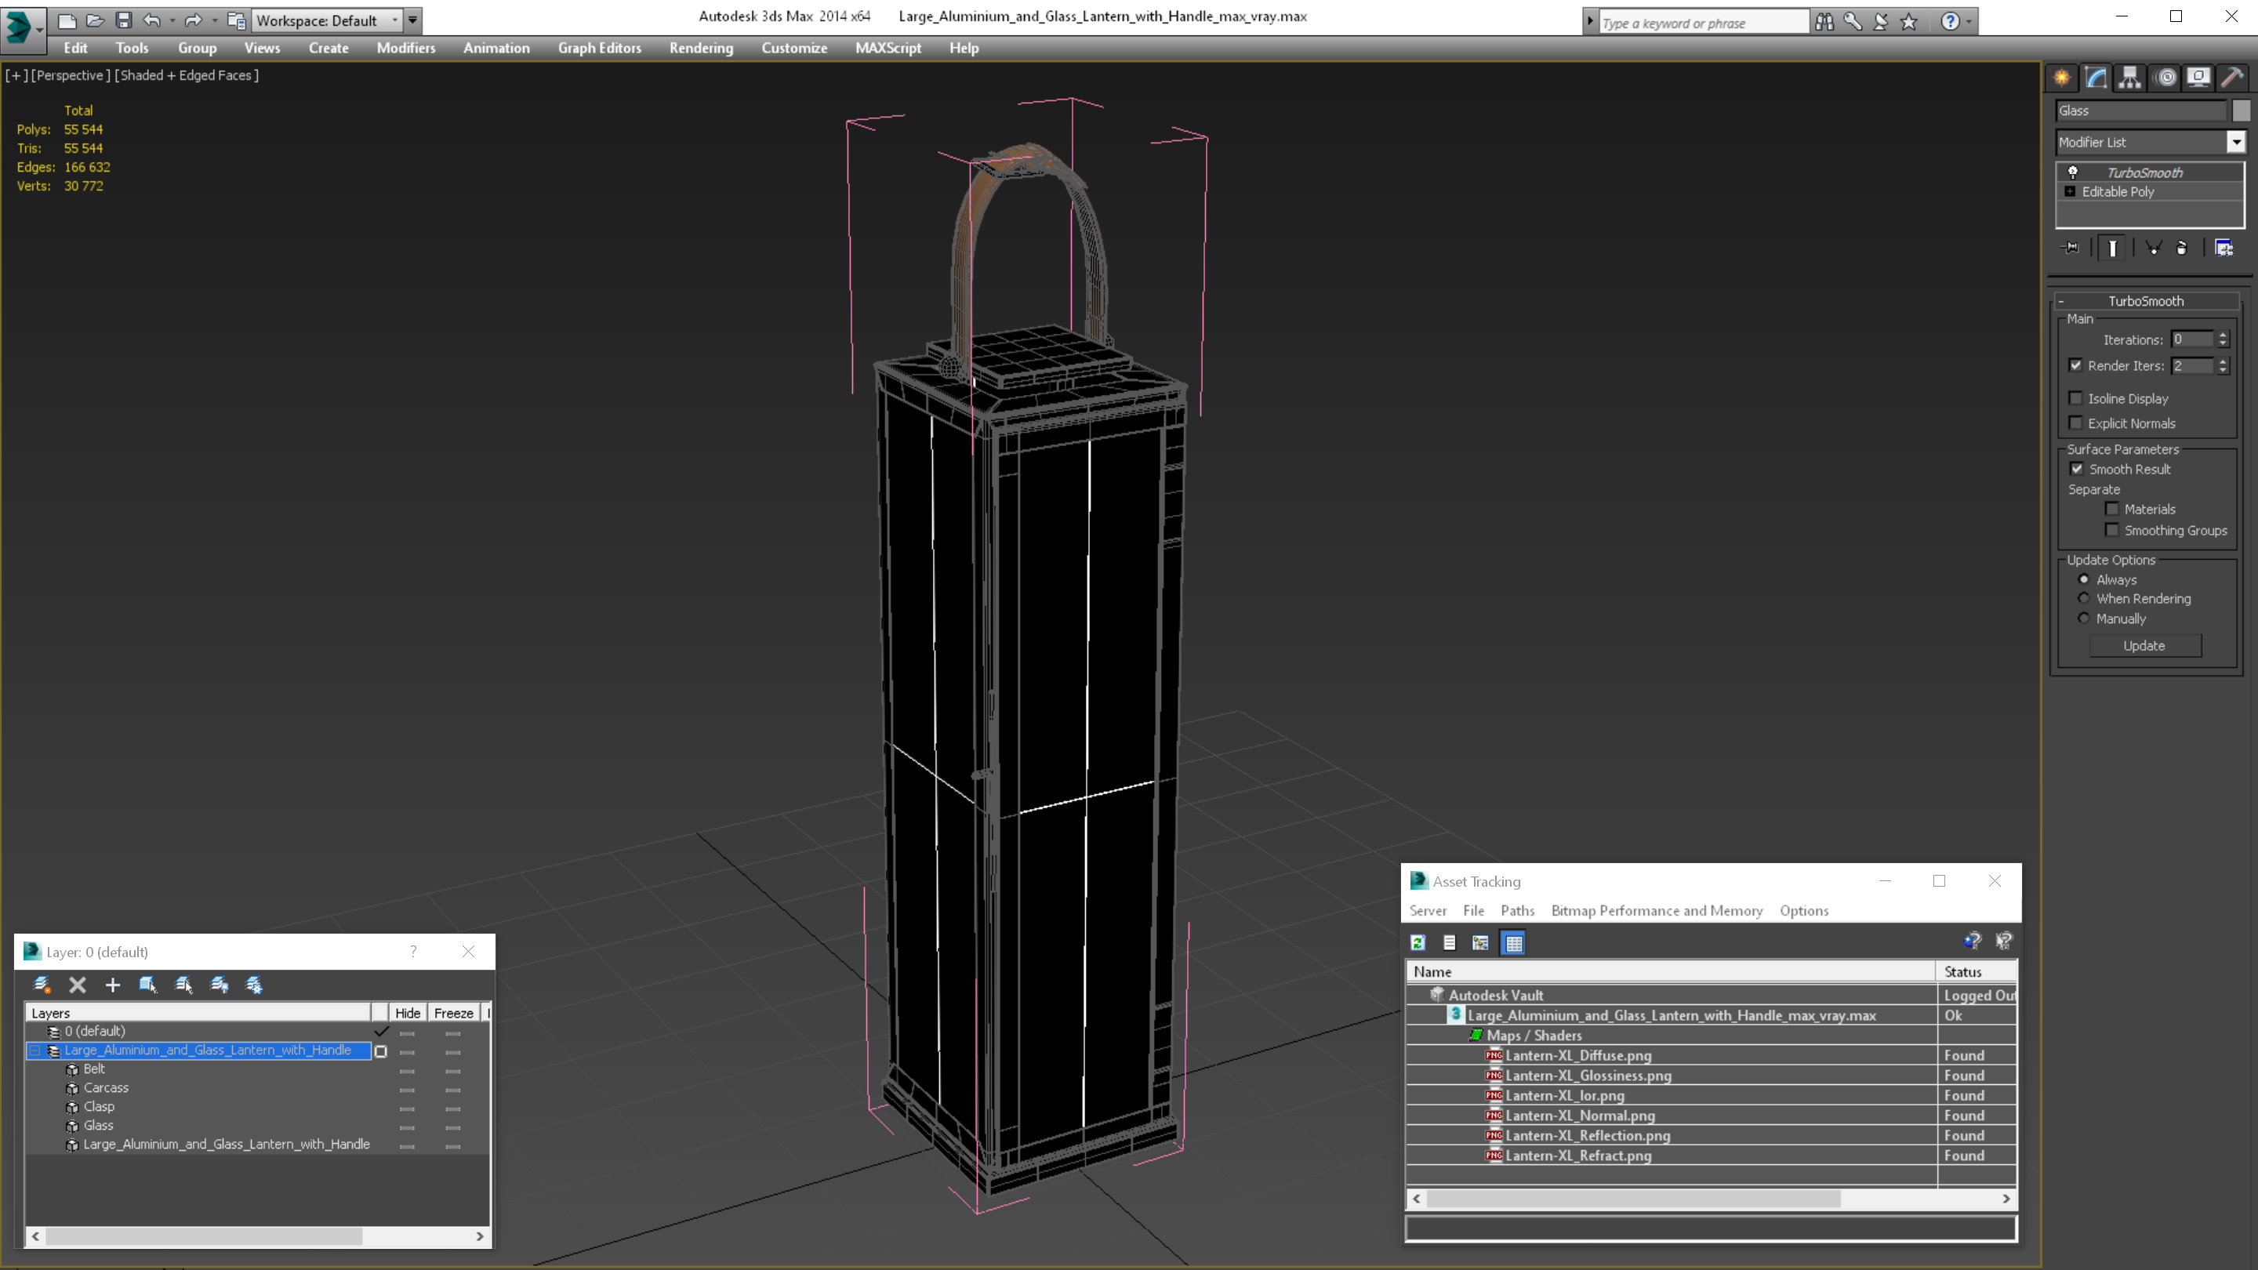Open the Graph Editors menu
Image resolution: width=2258 pixels, height=1270 pixels.
coord(600,48)
